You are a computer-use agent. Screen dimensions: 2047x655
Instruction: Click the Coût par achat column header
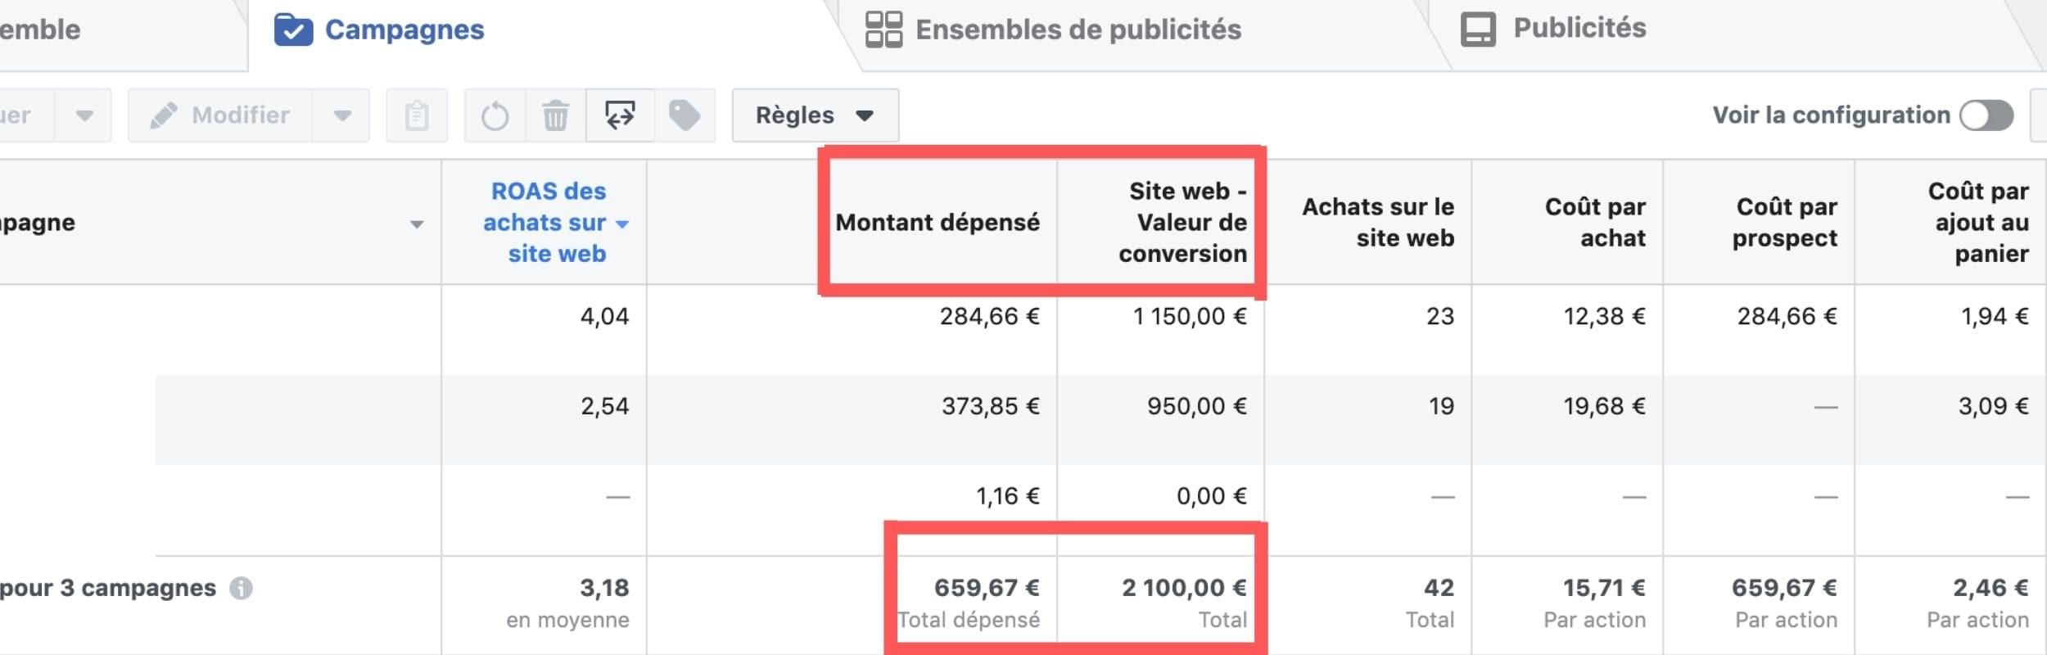click(1593, 222)
